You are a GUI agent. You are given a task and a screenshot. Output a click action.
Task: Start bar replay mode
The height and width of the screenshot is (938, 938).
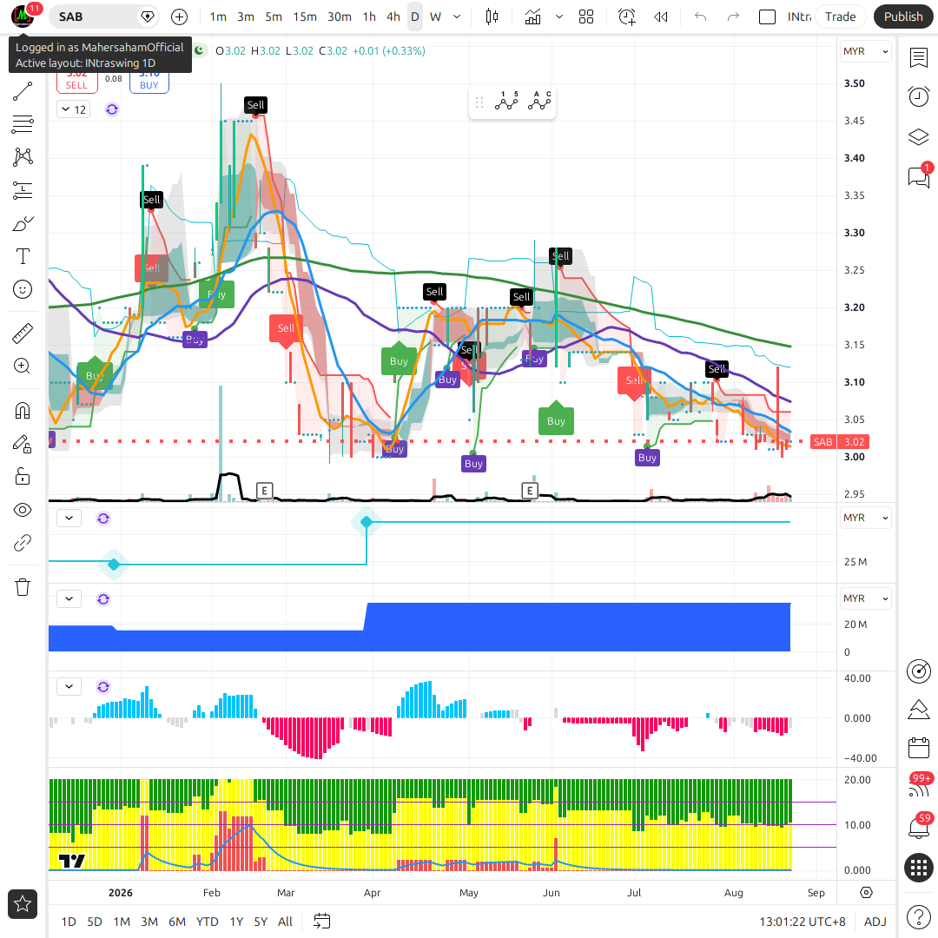pyautogui.click(x=660, y=17)
